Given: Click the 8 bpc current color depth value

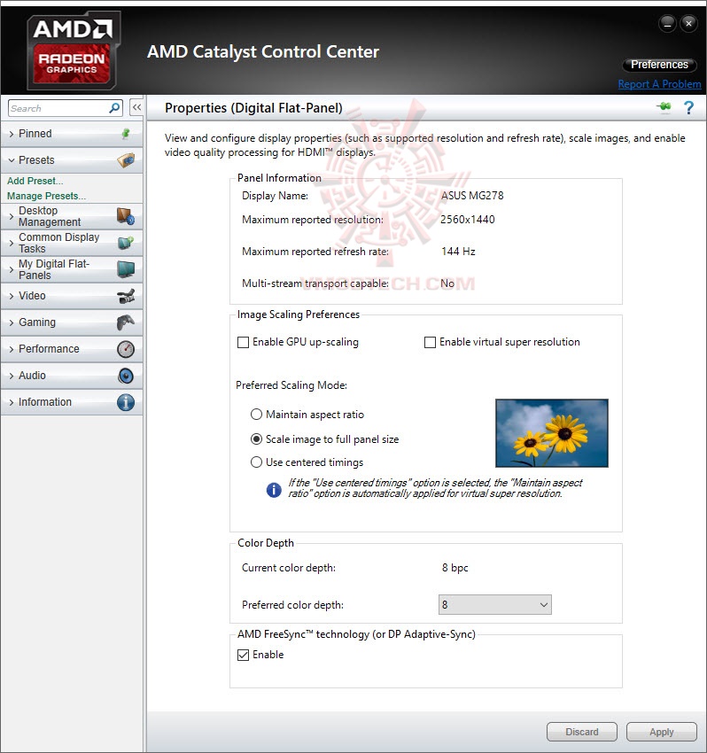Looking at the screenshot, I should pyautogui.click(x=454, y=568).
